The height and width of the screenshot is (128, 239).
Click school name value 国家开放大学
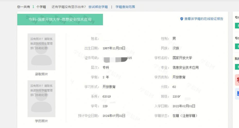click(182, 58)
